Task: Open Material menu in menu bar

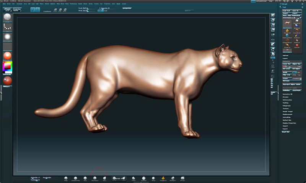Action: tap(53, 4)
